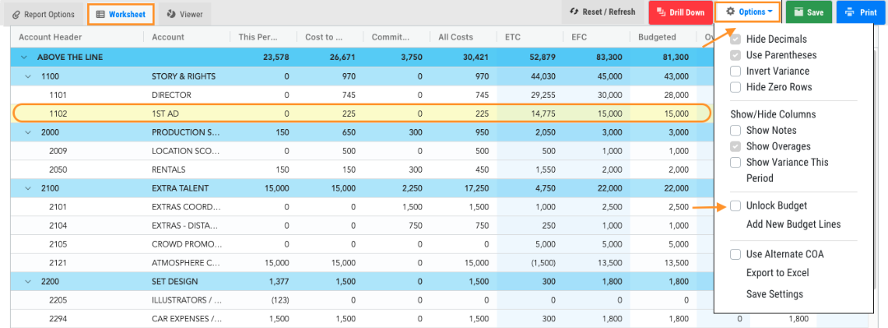
Task: Enable the Use Alternate COA checkbox
Action: pos(736,254)
